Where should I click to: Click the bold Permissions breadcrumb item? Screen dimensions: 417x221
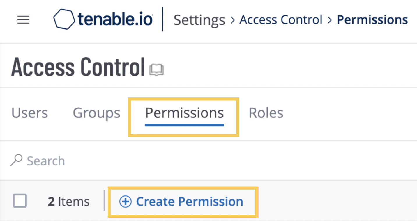point(372,20)
